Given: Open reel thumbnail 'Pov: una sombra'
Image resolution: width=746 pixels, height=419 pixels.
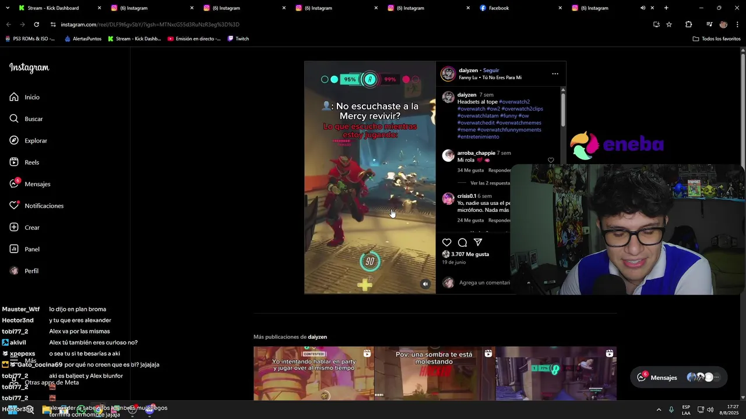Looking at the screenshot, I should (x=435, y=373).
